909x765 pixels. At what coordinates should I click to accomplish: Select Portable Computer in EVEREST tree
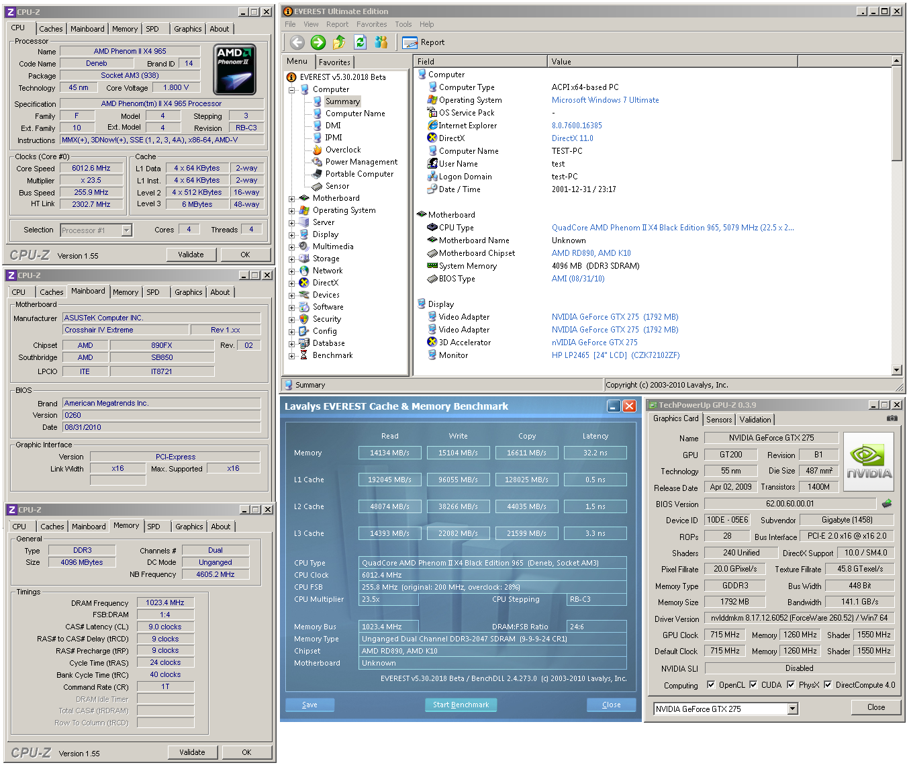click(x=359, y=174)
